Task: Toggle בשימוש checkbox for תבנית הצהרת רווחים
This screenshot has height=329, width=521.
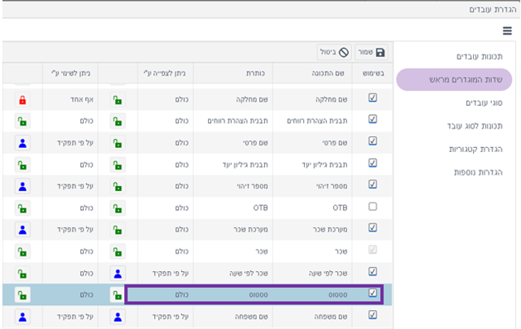Action: (x=373, y=119)
